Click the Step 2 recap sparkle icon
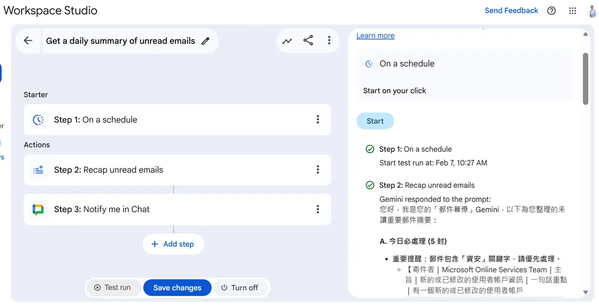 (38, 170)
